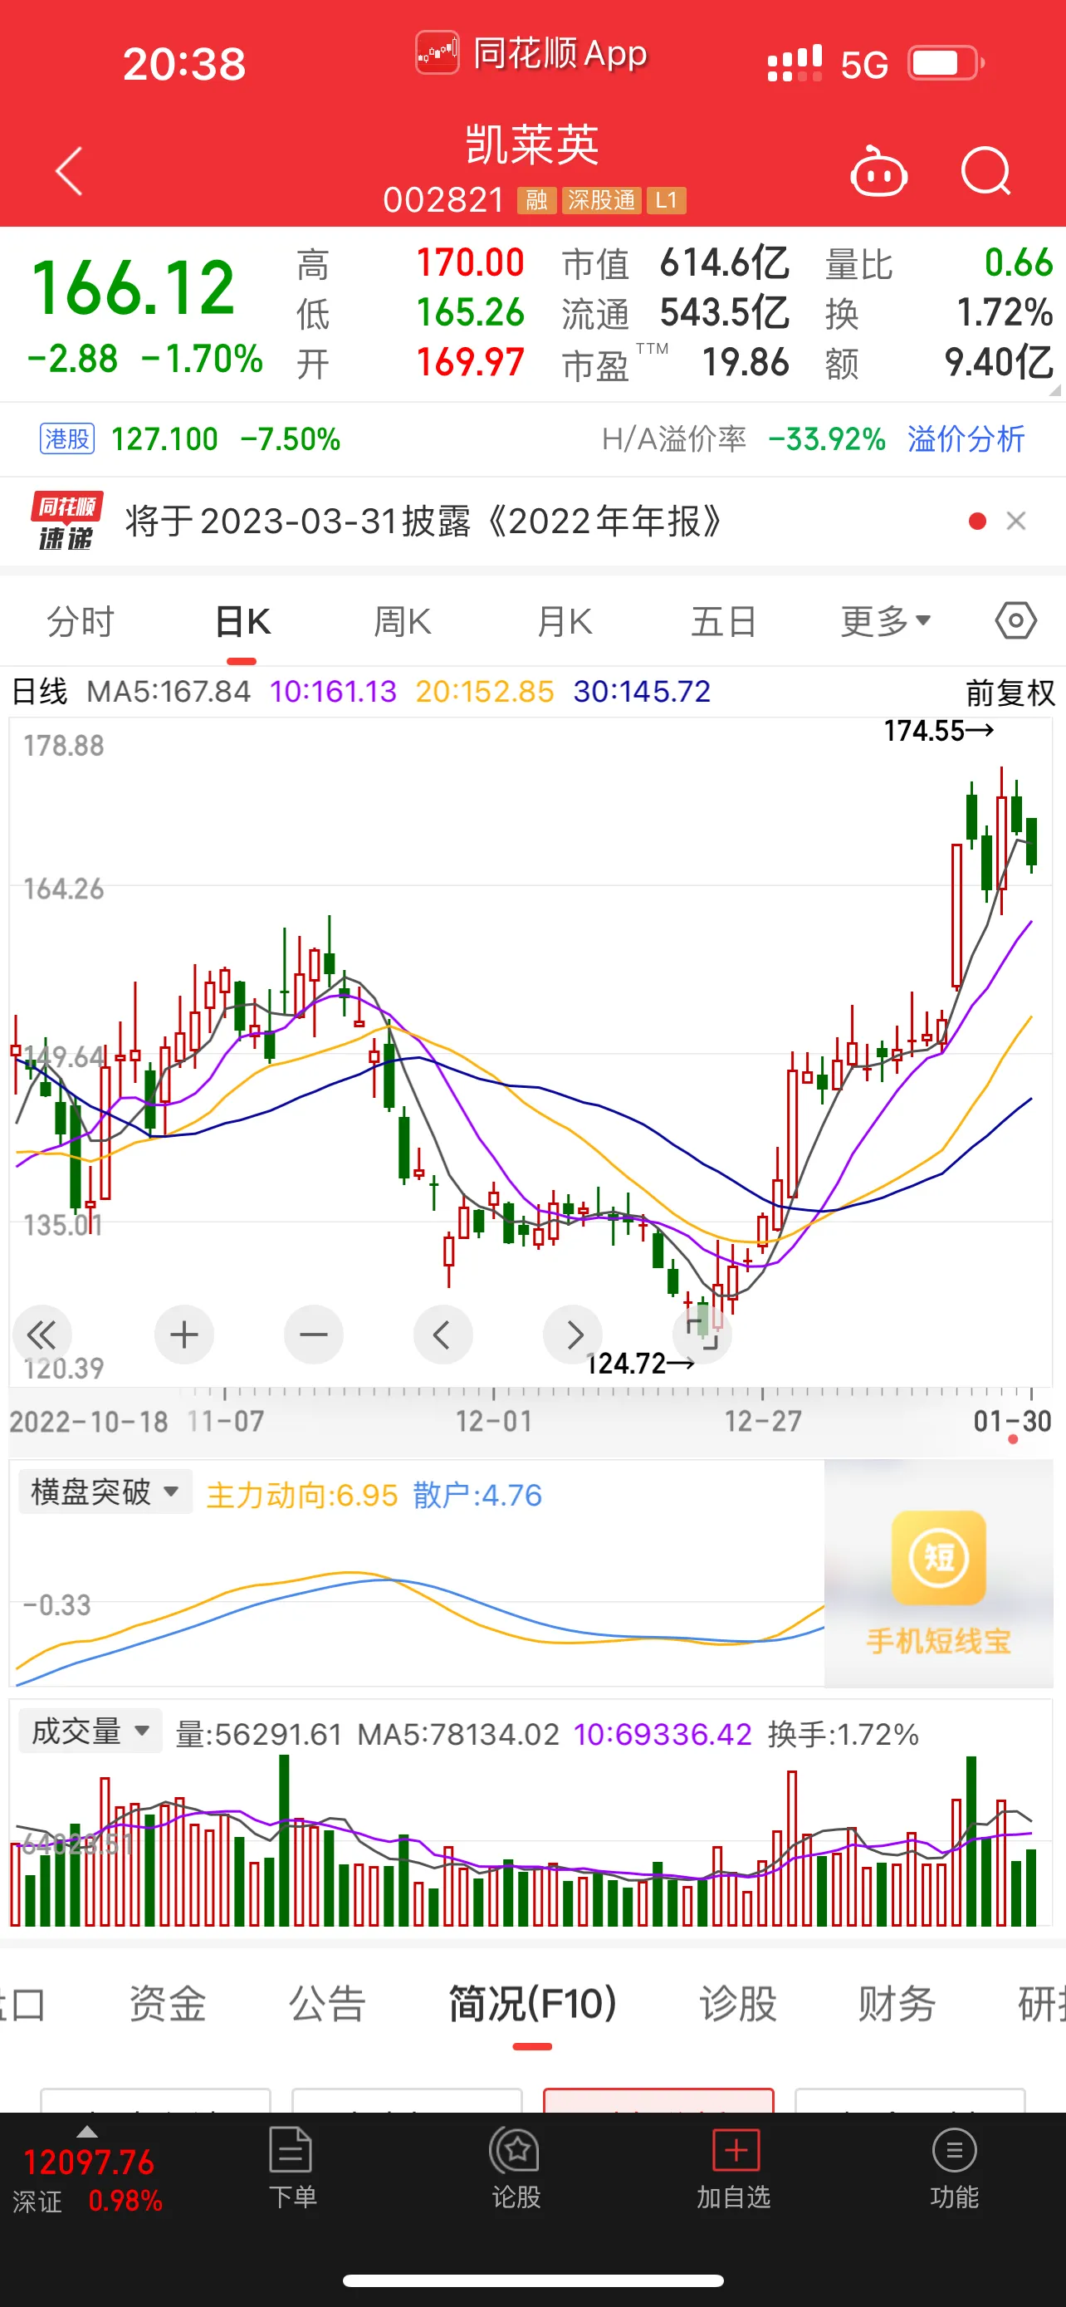
Task: Select the 资金 tab
Action: pos(168,2002)
